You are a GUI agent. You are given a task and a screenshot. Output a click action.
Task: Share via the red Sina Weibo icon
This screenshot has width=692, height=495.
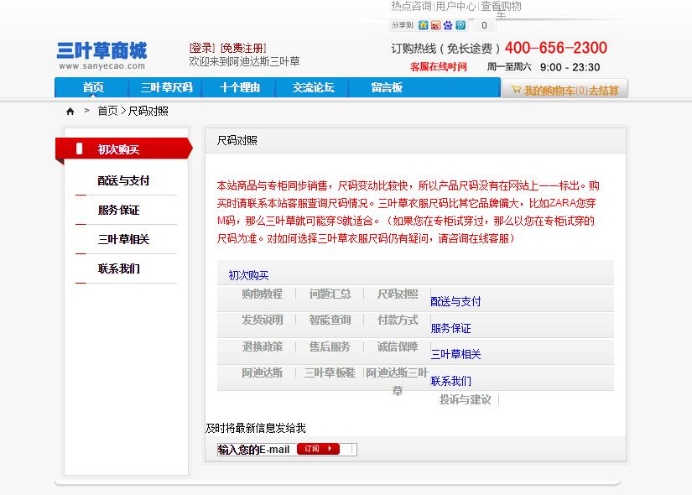[x=435, y=26]
